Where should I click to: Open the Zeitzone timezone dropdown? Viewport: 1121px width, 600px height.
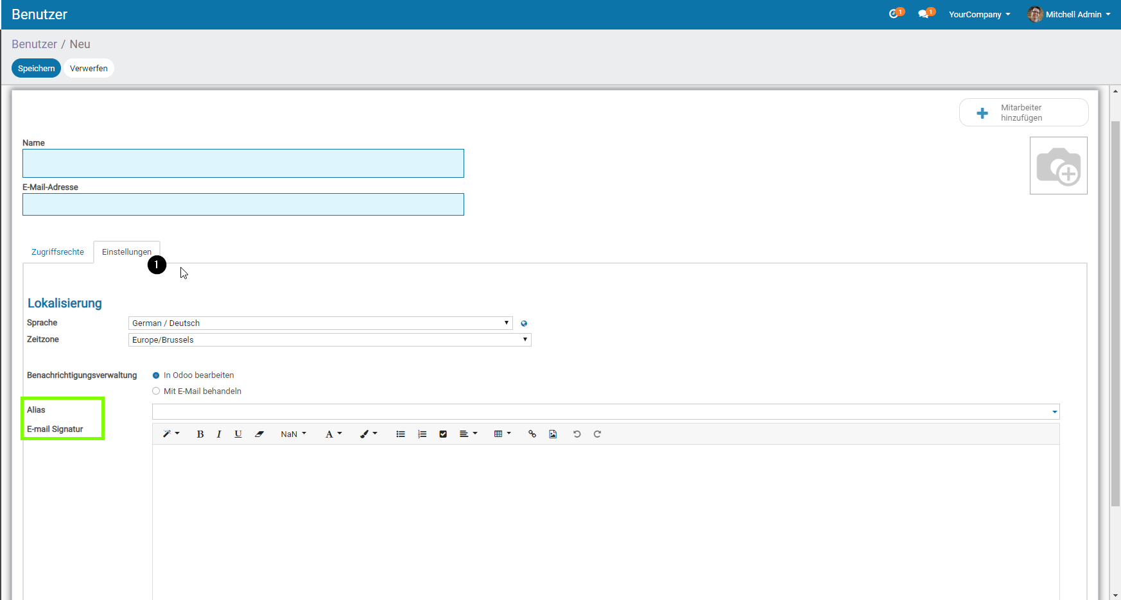329,340
